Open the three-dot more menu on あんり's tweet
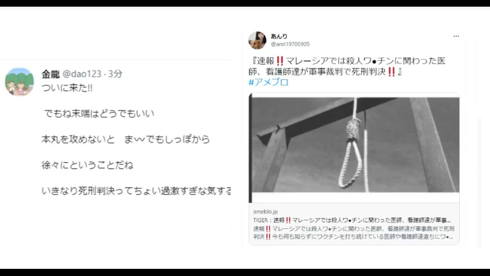 pyautogui.click(x=456, y=36)
